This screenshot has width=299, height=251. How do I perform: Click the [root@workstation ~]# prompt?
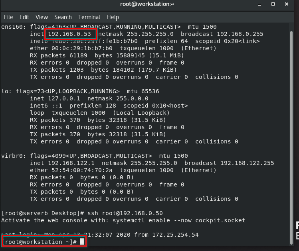pyautogui.click(x=39, y=242)
